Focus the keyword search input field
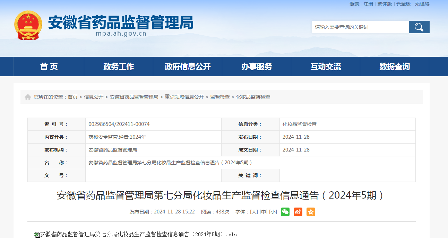Screen dimensions: 448x238 pos(360,27)
